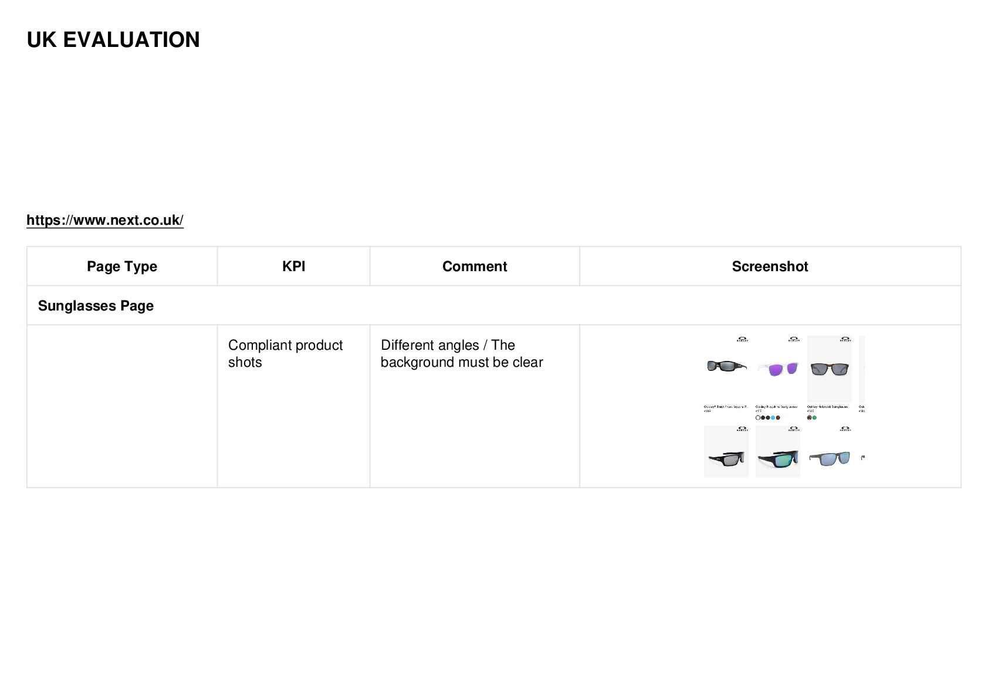Choose the white color swatch under Frogskins
Viewport: 988px width, 699px height.
coord(758,418)
